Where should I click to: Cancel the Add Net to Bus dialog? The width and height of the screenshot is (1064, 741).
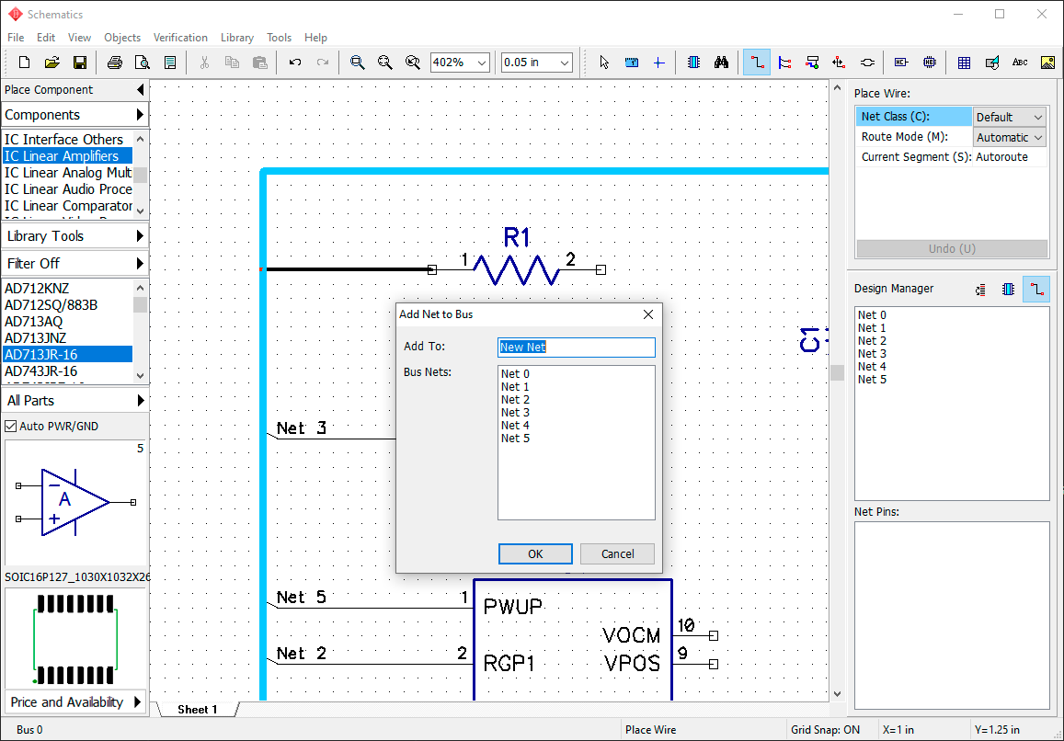[x=617, y=553]
